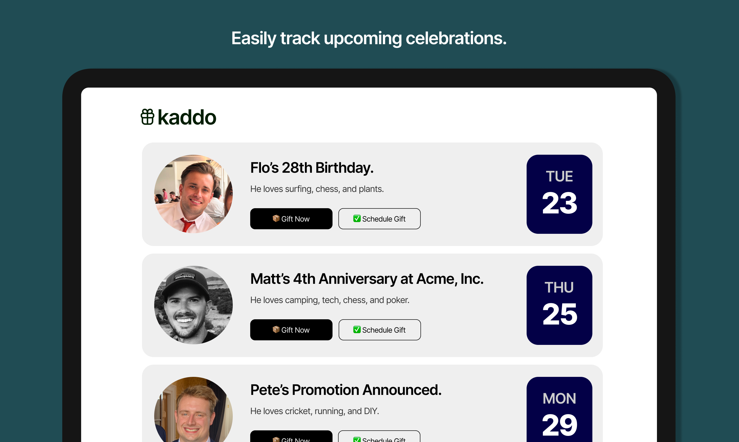Click Schedule Gift for Pete's promotion
739x442 pixels.
[379, 437]
